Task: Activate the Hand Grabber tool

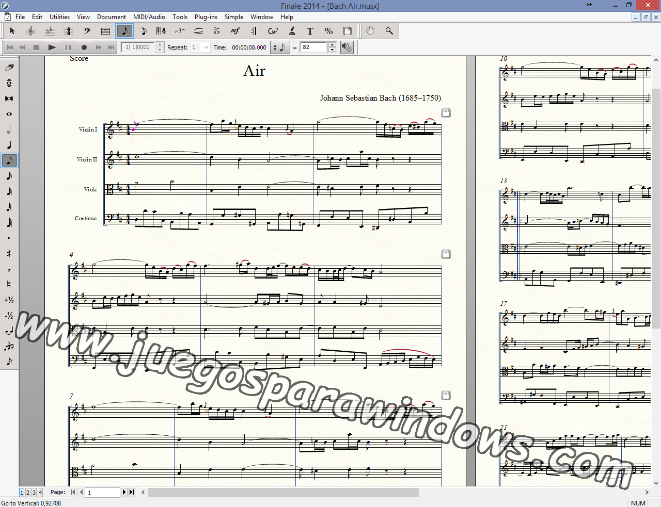Action: pos(370,31)
